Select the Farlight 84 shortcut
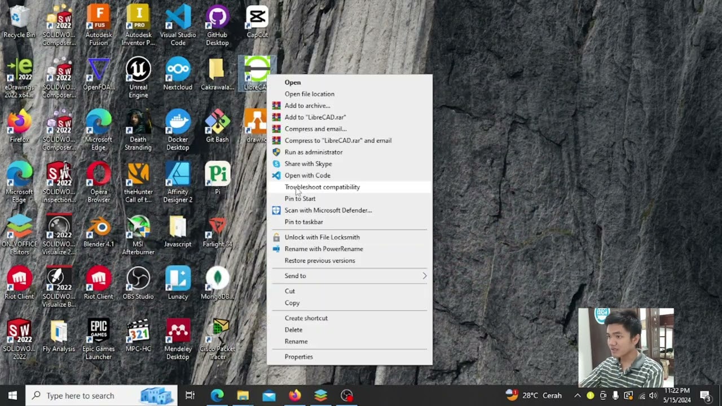 coord(217,232)
